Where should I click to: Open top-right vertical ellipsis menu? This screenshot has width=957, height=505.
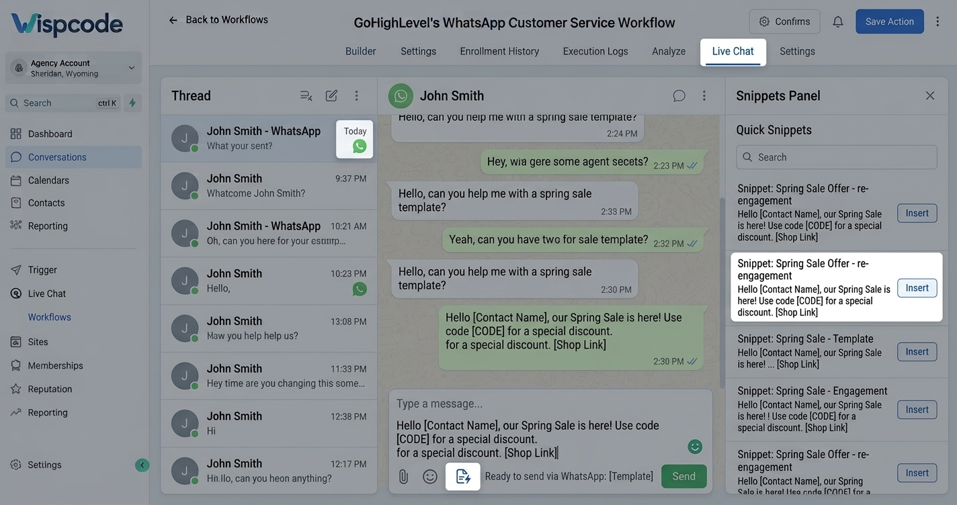click(x=938, y=21)
